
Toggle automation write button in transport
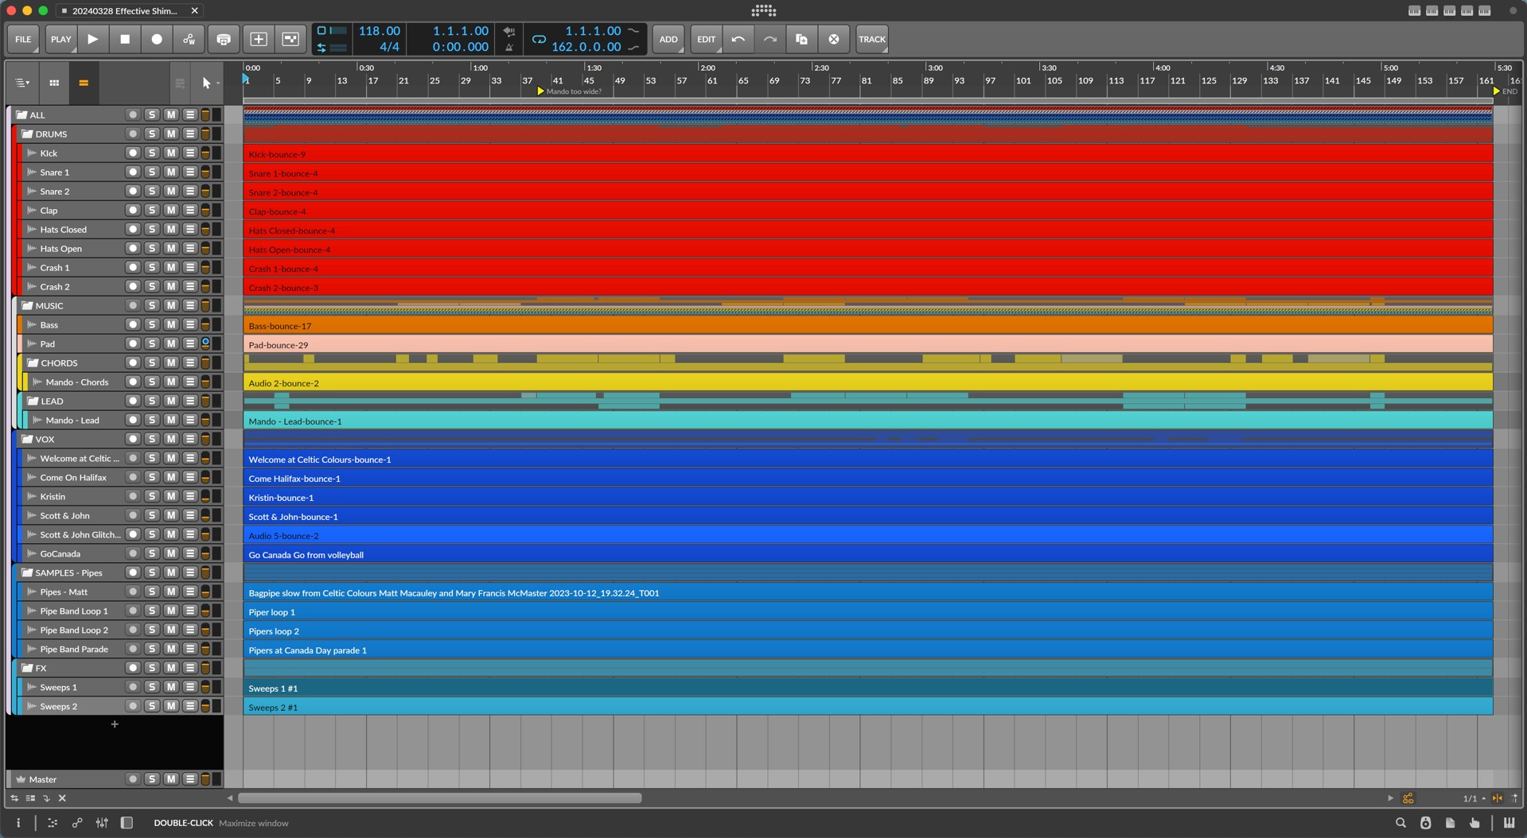[189, 39]
